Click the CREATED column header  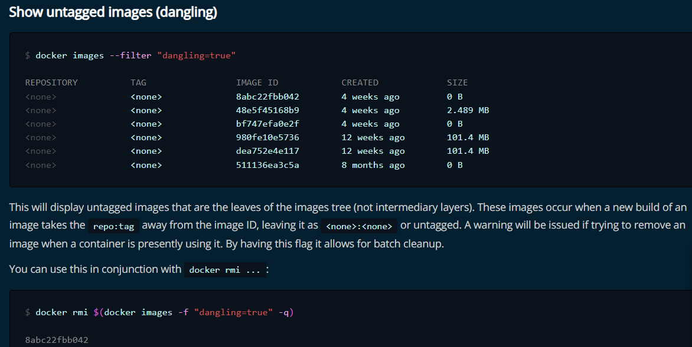360,83
